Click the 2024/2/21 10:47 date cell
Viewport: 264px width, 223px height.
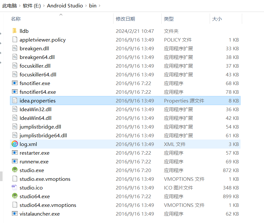[x=135, y=31]
